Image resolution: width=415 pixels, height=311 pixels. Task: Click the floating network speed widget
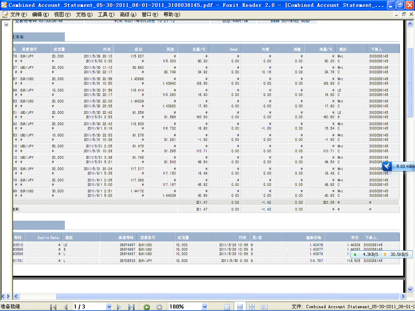point(381,254)
